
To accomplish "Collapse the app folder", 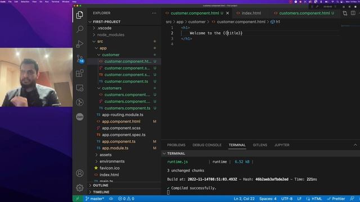I will click(124, 48).
